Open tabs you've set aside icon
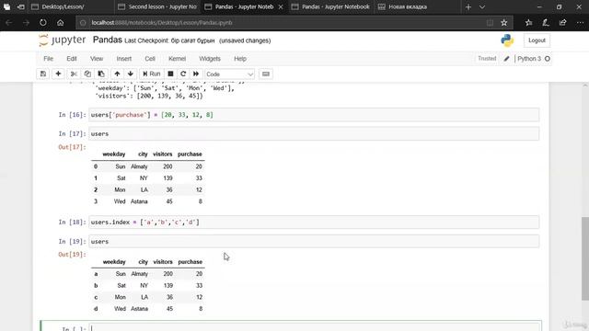Viewport: 589px width, 331px height. pyautogui.click(x=6, y=6)
